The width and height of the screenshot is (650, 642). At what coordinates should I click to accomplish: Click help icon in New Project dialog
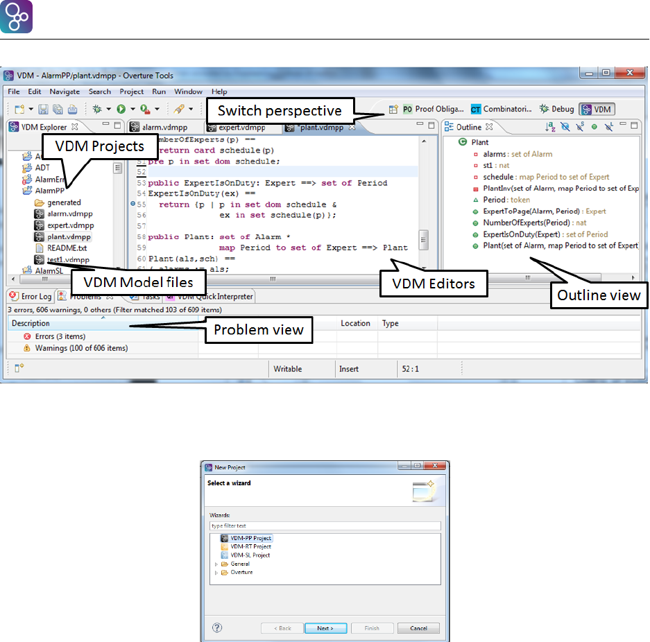coord(217,628)
